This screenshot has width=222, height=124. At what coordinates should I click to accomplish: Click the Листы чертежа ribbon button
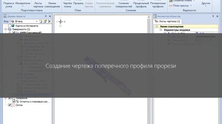click(x=38, y=4)
